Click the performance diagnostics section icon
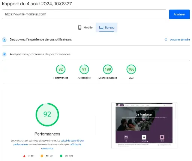Image resolution: width=192 pixels, height=161 pixels. (4, 54)
